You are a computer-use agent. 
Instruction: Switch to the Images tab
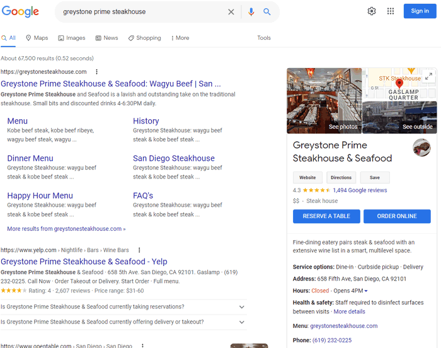(x=72, y=38)
